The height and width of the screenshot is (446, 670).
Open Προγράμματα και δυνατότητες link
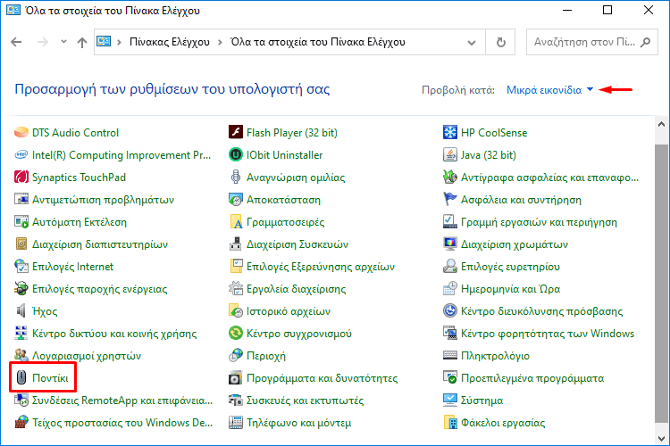pos(322,378)
